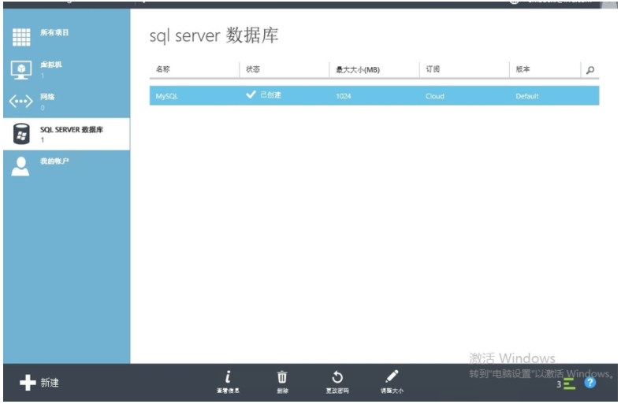Select SQL SERVER 数据库 sidebar item
The width and height of the screenshot is (621, 404).
pos(66,134)
